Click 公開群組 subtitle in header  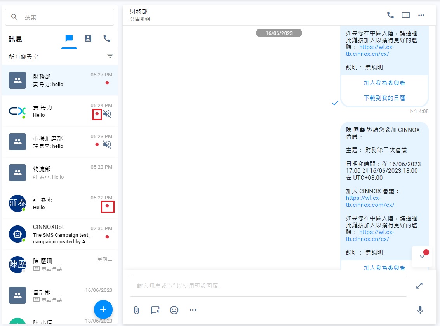[140, 19]
